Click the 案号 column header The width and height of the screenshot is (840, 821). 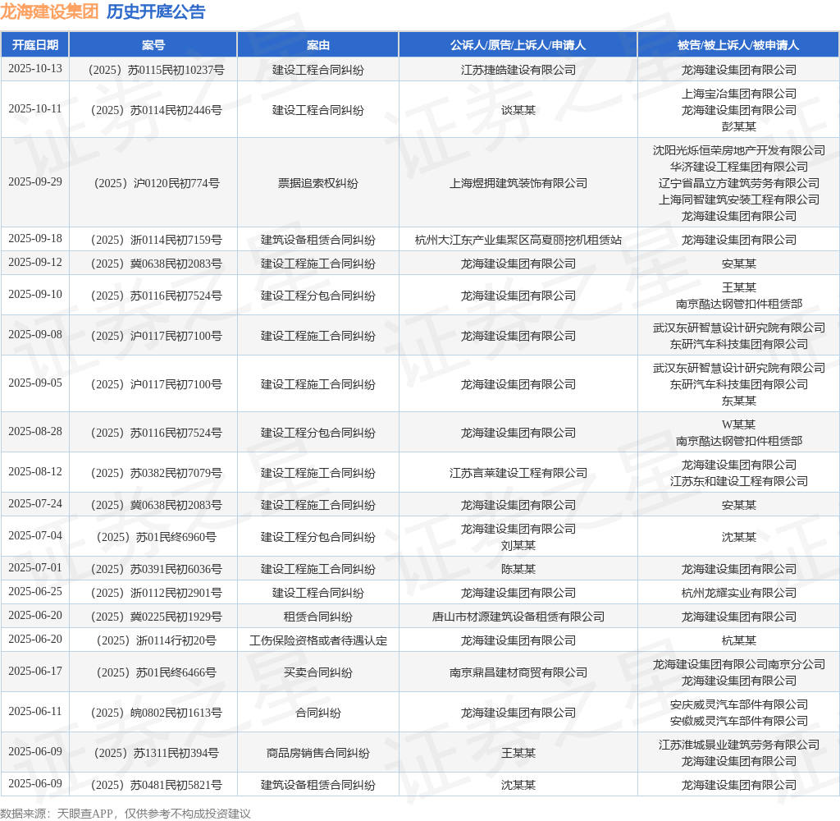point(153,45)
